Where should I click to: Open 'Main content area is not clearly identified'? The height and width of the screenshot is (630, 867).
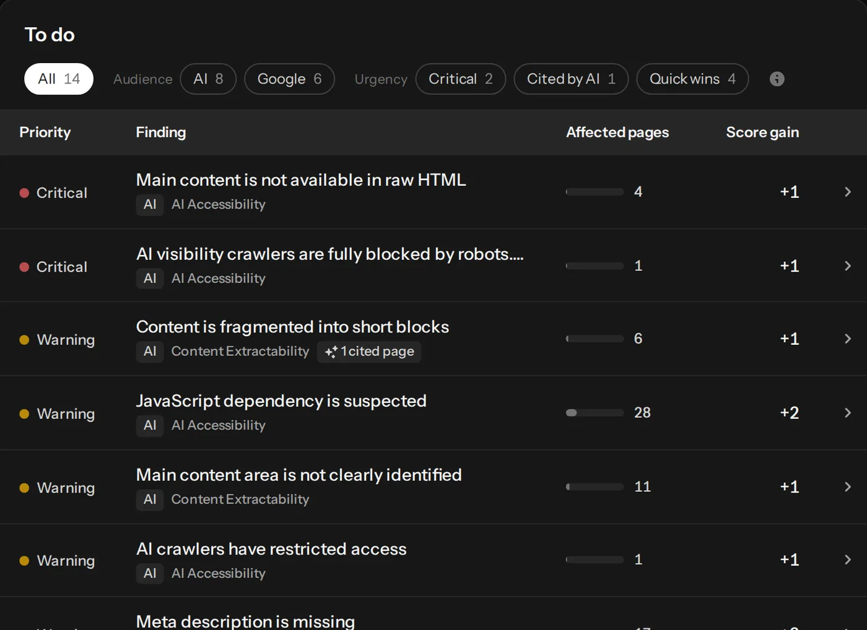pyautogui.click(x=299, y=475)
